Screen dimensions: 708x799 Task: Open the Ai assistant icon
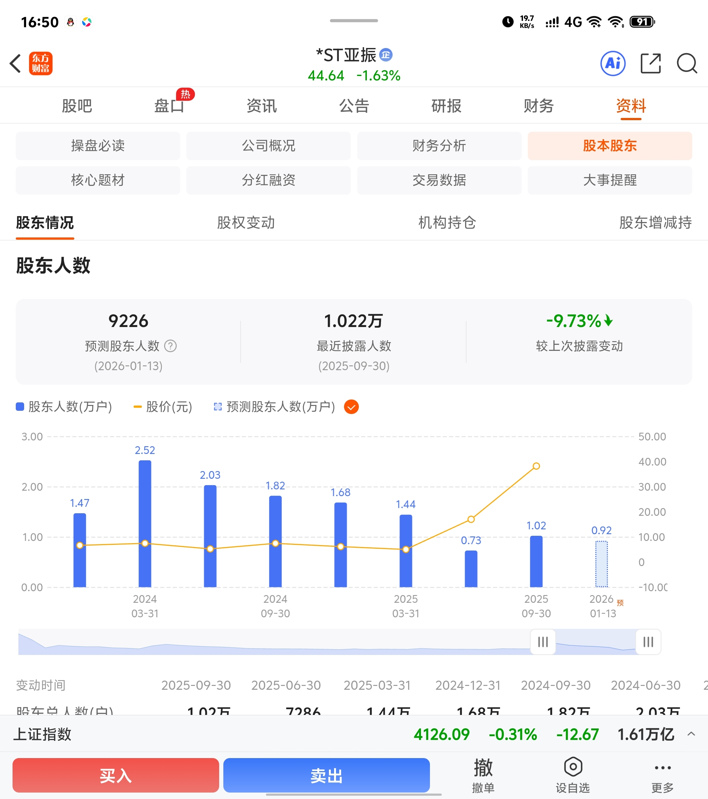coord(612,63)
